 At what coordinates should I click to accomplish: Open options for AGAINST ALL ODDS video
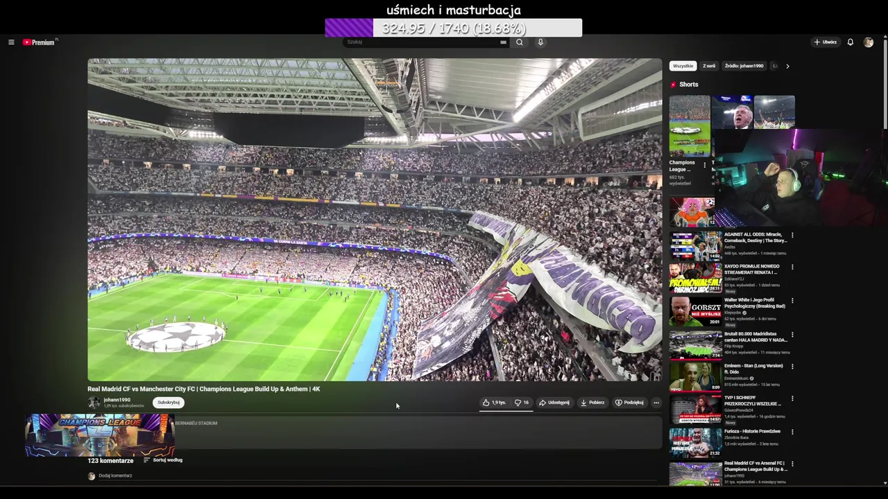pyautogui.click(x=792, y=236)
